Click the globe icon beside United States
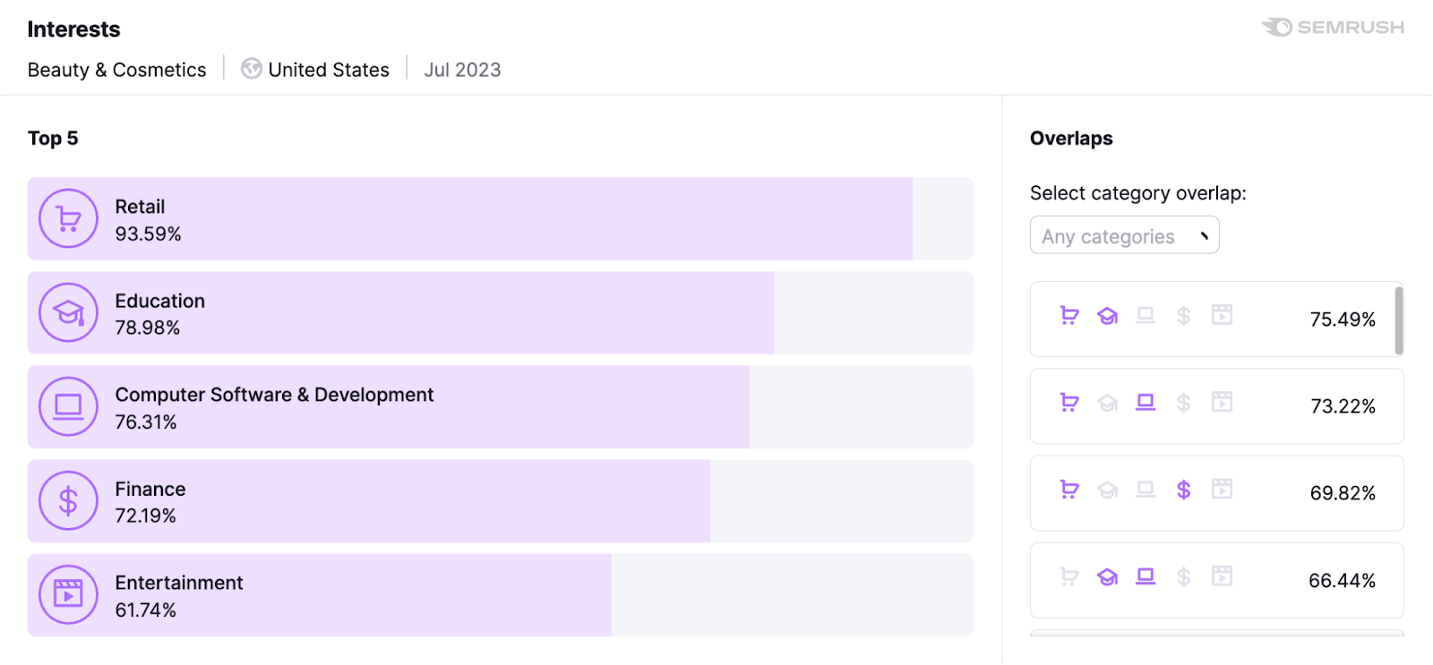The width and height of the screenshot is (1433, 665). 251,69
